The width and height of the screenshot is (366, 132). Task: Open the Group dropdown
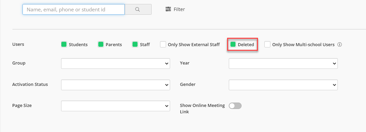(x=115, y=63)
